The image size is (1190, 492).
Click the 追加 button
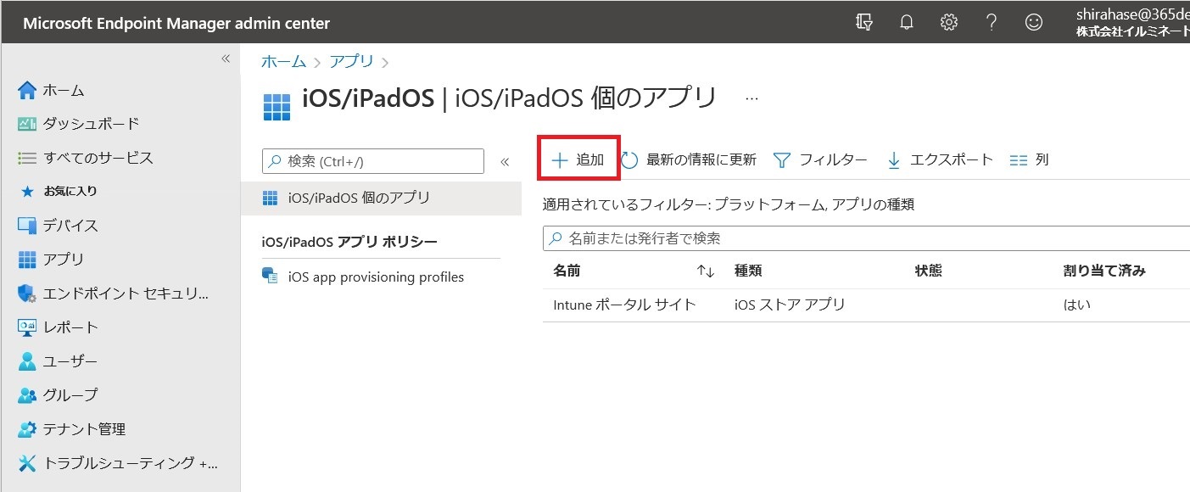[x=578, y=159]
